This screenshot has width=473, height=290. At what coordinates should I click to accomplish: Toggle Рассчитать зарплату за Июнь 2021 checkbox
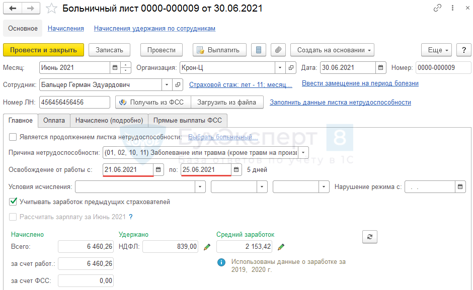pos(13,217)
